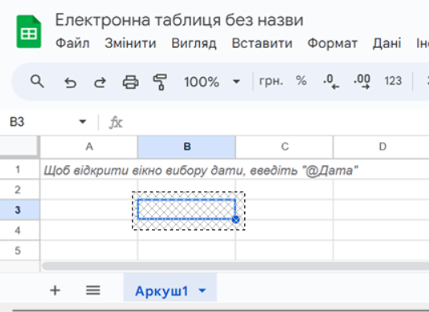
Task: Print the spreadsheet
Action: 130,82
